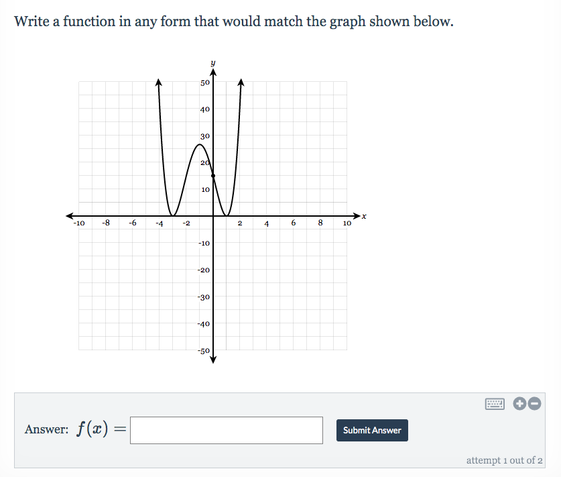Image resolution: width=561 pixels, height=477 pixels.
Task: Click the -10 label on the x-axis
Action: (x=78, y=223)
